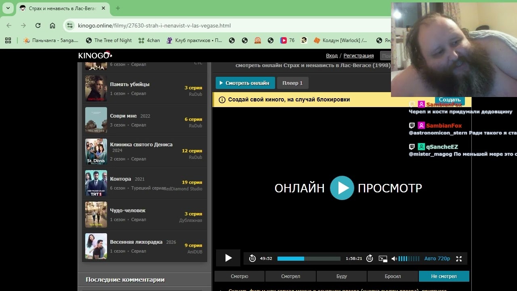517x291 pixels.
Task: Mark film as Буду
Action: pos(342,276)
